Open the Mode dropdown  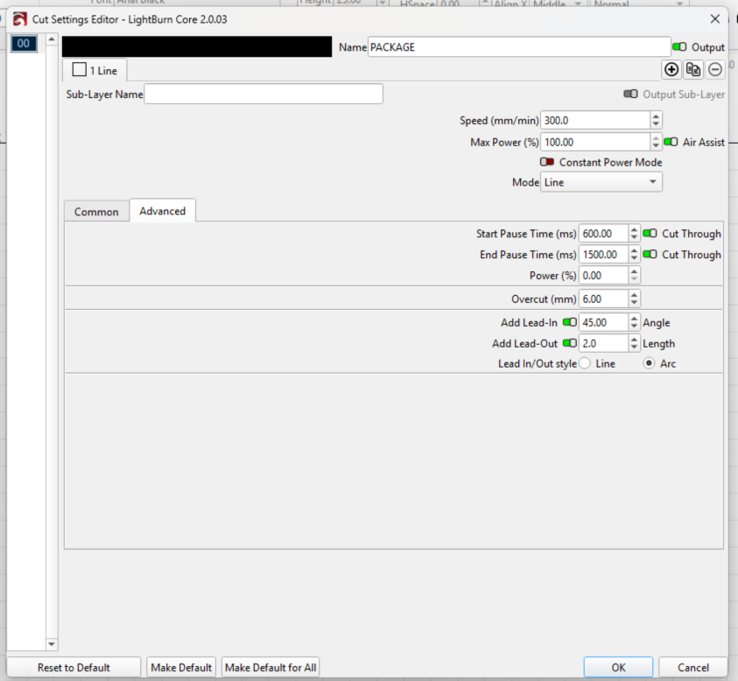coord(601,182)
